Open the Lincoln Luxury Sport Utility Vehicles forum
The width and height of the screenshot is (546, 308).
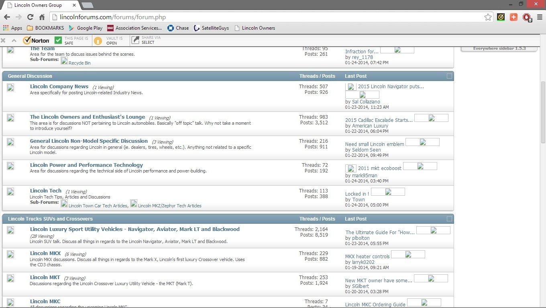[135, 229]
